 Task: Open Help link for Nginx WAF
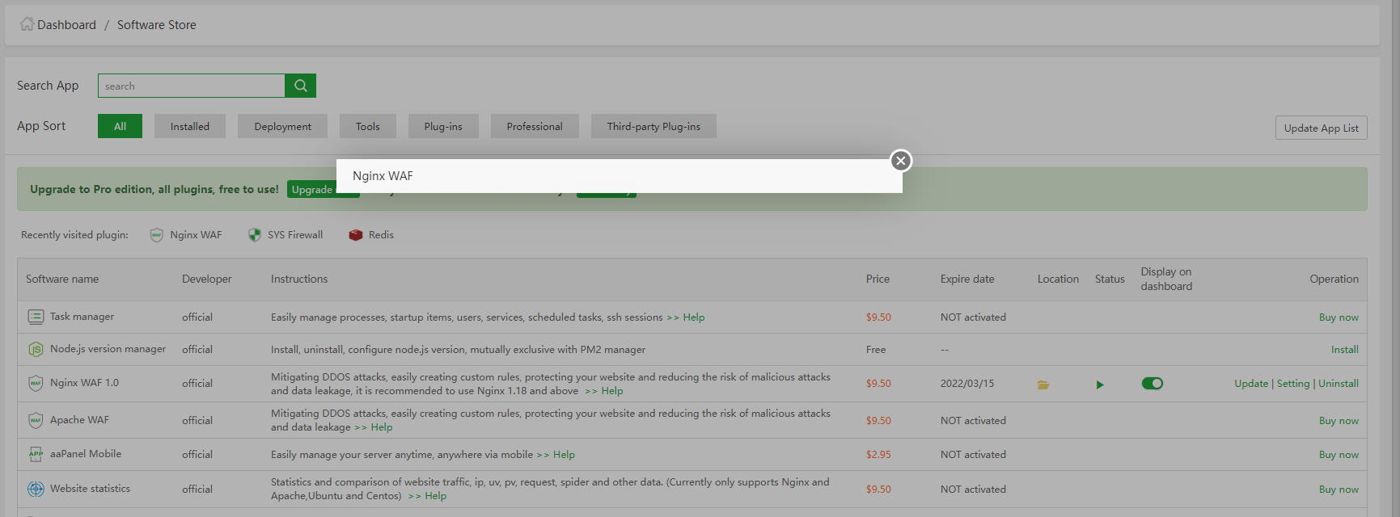(612, 391)
